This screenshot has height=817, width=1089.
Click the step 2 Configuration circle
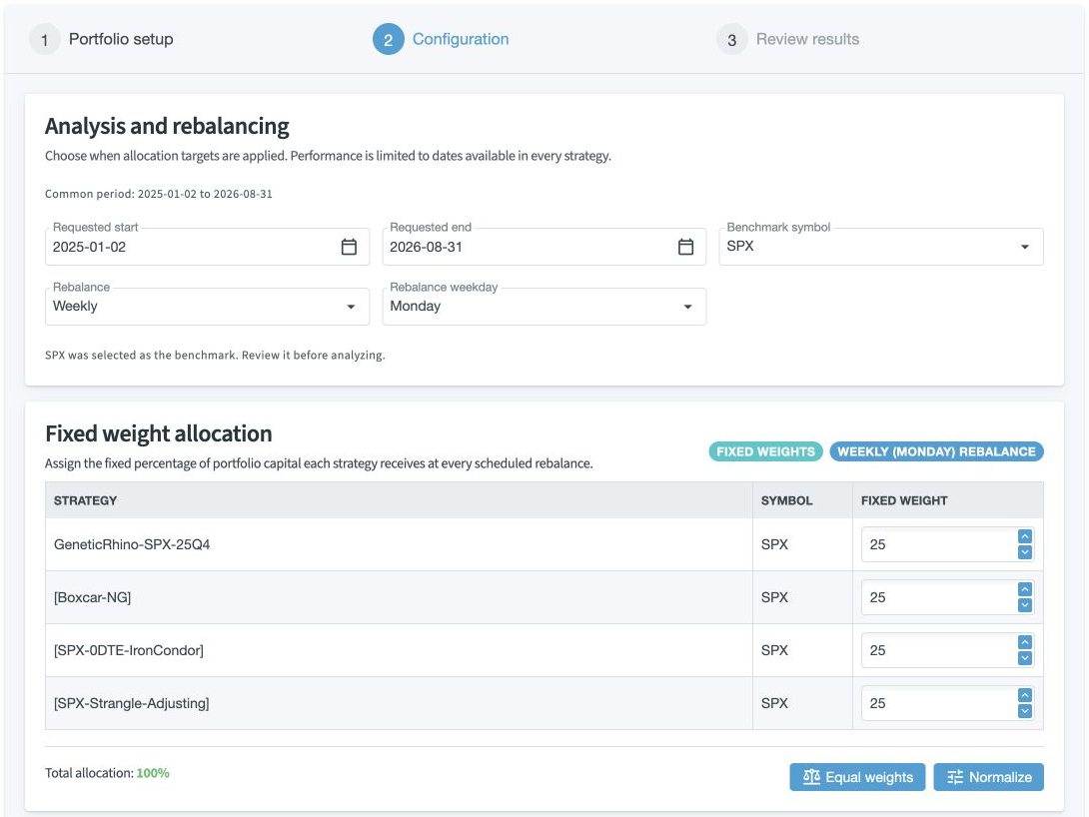(389, 40)
